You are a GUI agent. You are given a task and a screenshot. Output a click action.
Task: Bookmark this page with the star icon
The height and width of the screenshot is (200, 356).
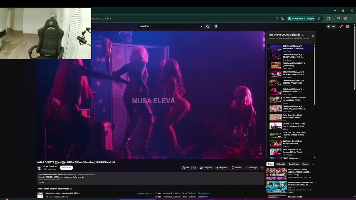pos(319,19)
